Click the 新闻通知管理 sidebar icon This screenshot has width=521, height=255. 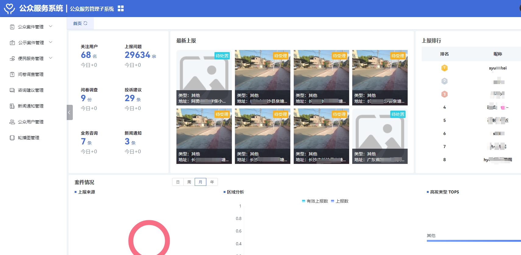pos(12,106)
